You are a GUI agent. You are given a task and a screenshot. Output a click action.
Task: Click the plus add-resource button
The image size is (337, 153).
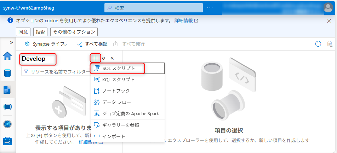point(95,58)
